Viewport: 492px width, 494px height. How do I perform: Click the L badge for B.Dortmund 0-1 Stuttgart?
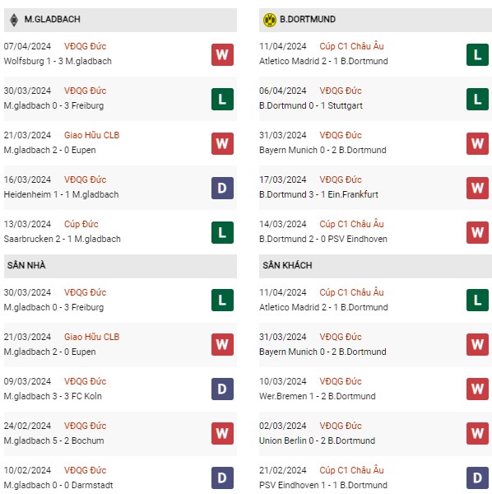pos(477,100)
